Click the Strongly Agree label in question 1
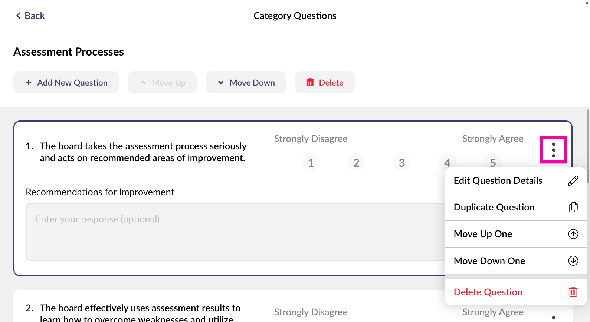The image size is (590, 322). click(493, 139)
